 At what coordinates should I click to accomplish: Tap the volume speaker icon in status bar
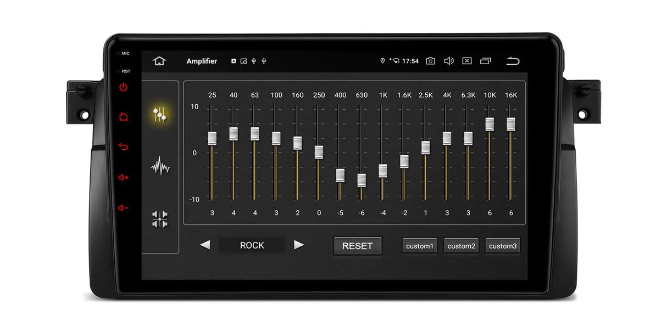pyautogui.click(x=449, y=61)
